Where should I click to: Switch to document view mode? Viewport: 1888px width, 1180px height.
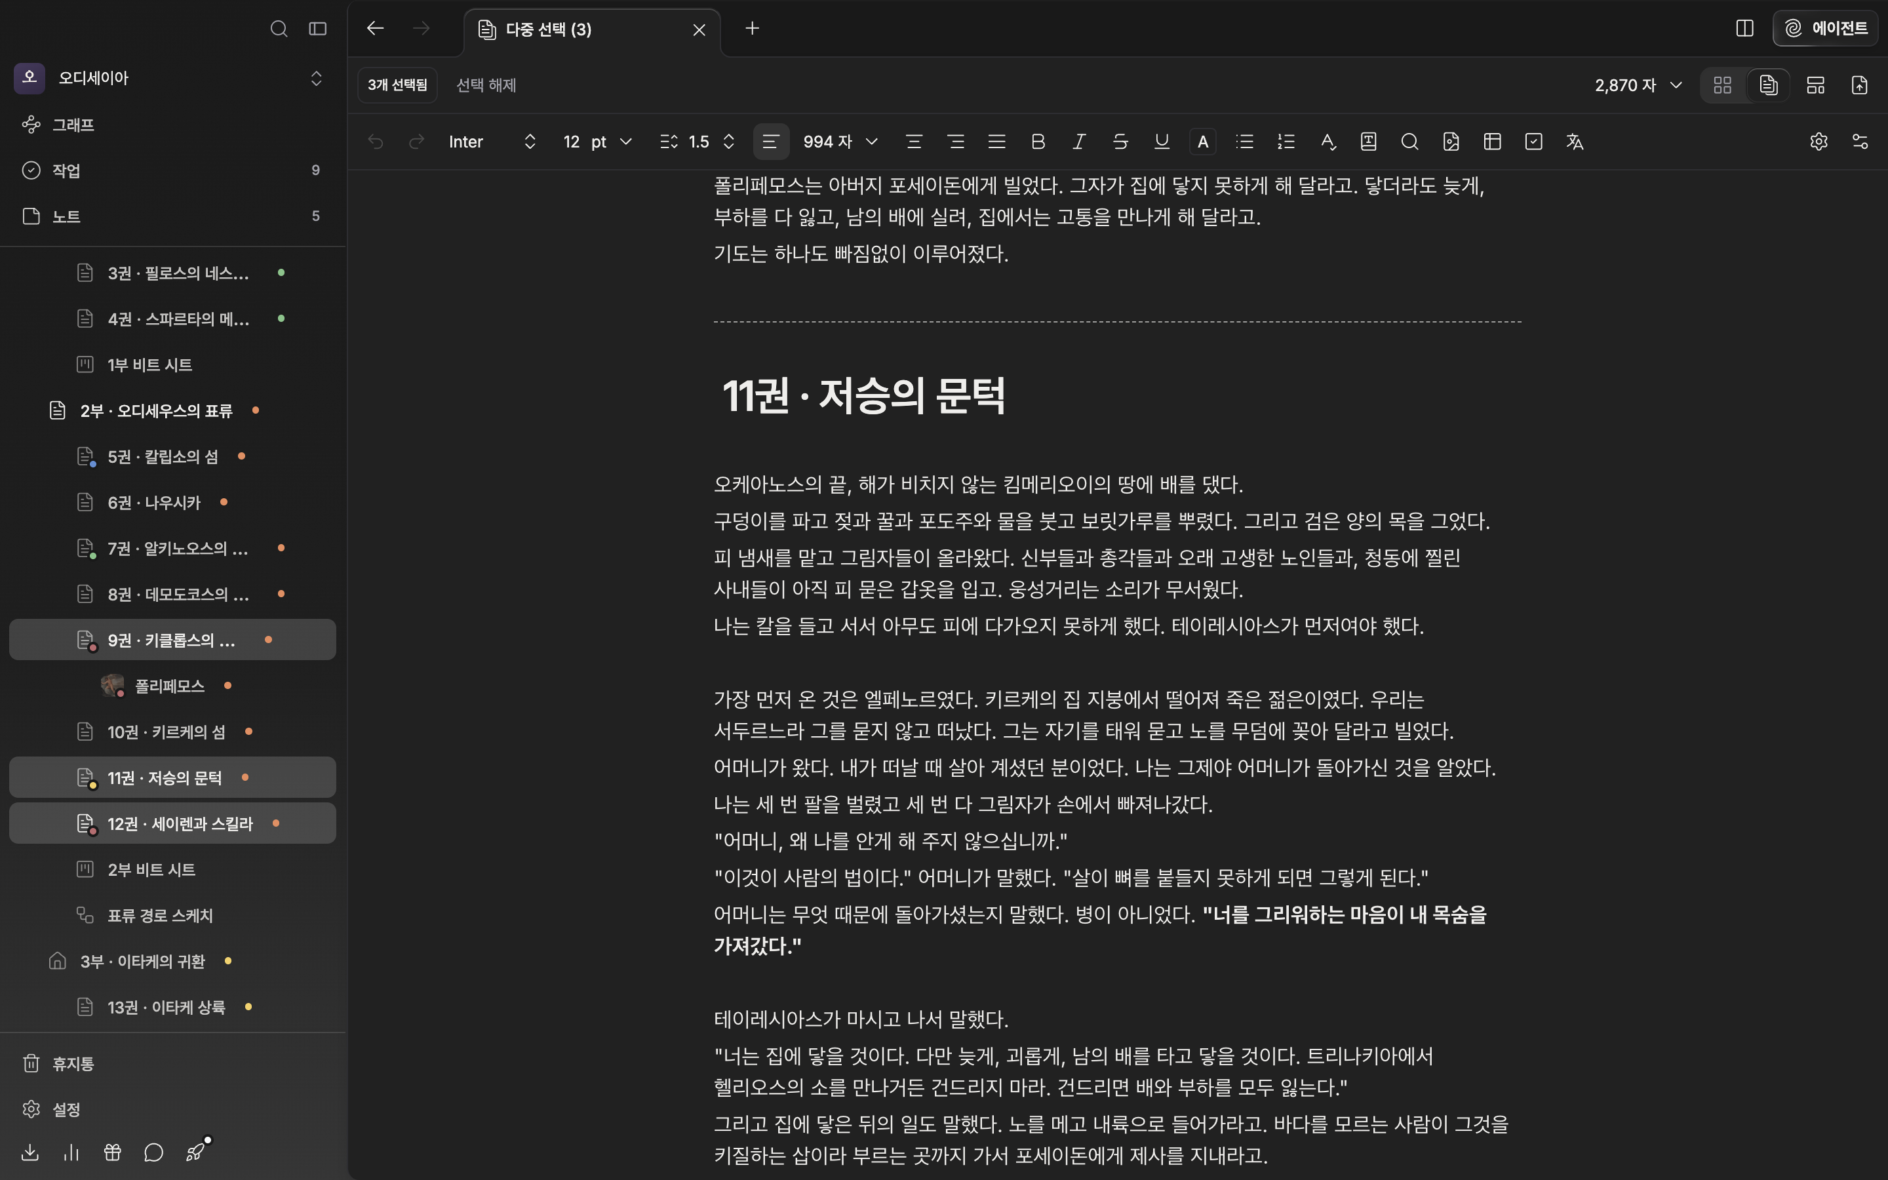pyautogui.click(x=1769, y=85)
